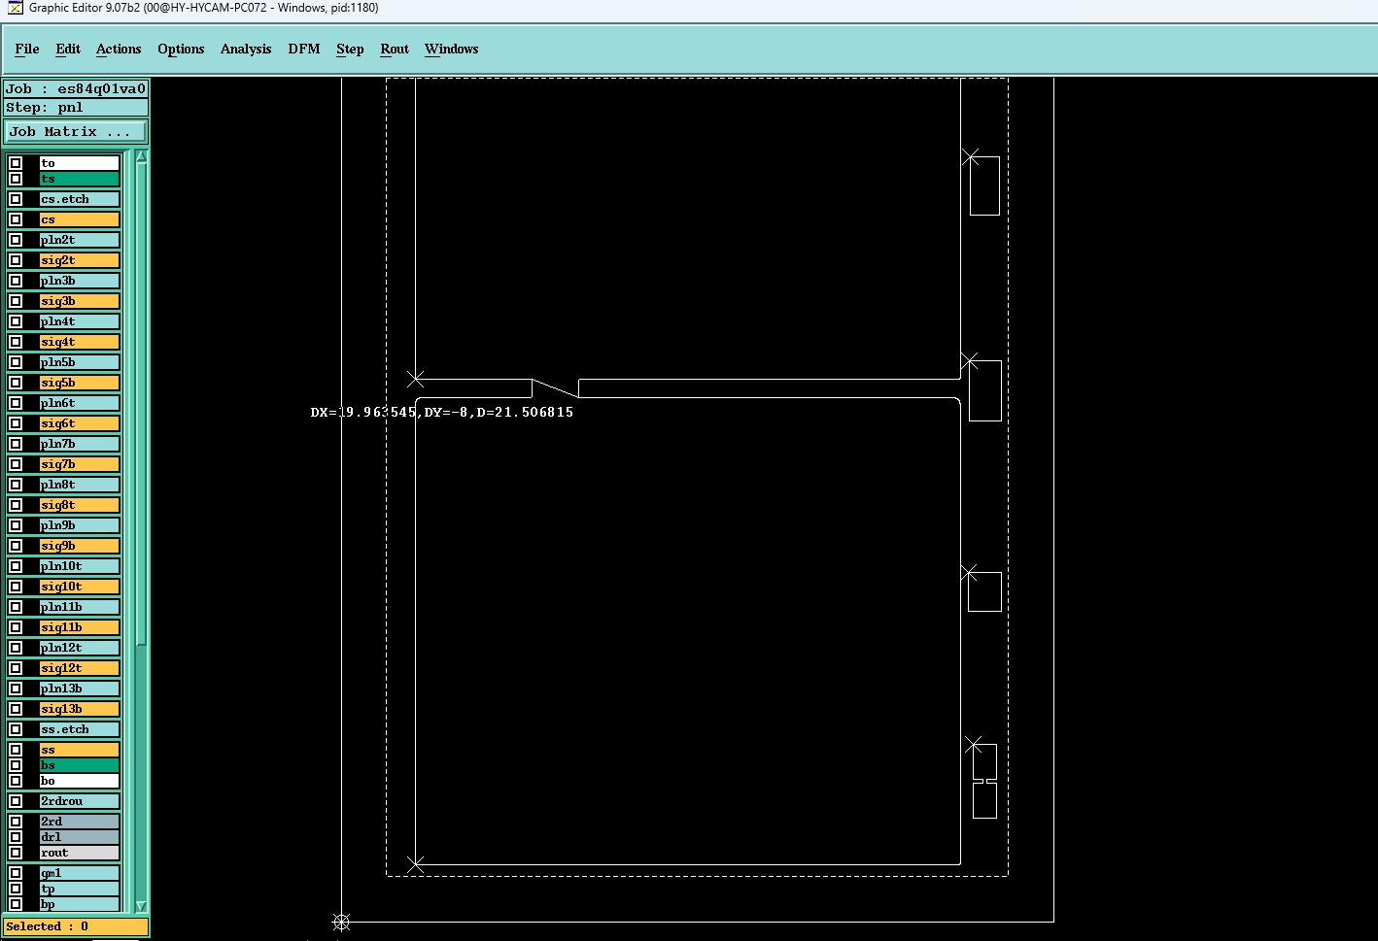Select the pln12t layer name
This screenshot has height=941, width=1378.
[80, 648]
